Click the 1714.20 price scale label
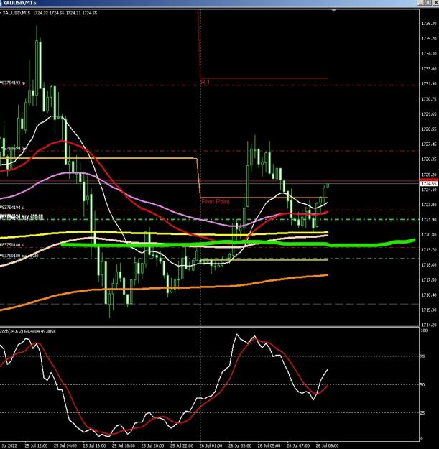 429,325
